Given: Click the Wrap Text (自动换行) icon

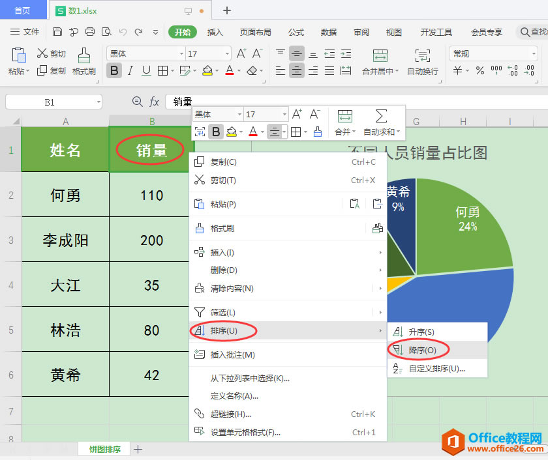Looking at the screenshot, I should [x=422, y=55].
